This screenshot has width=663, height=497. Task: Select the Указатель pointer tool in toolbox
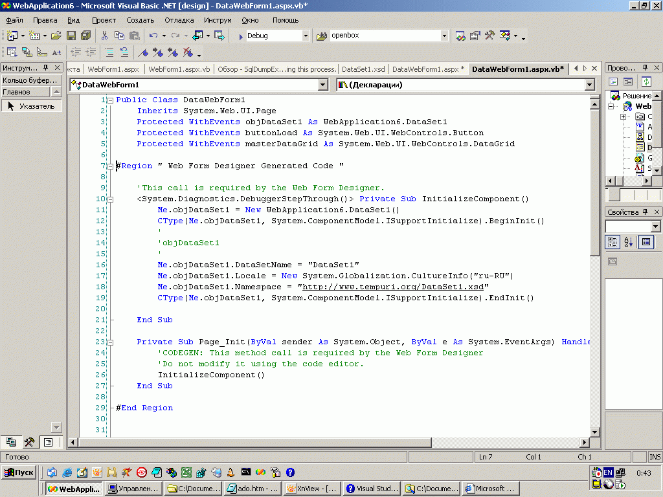coord(32,106)
